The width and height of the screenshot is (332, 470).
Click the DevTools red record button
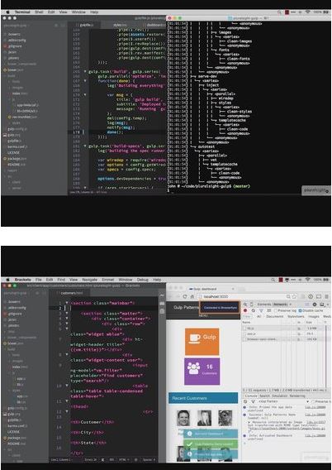pyautogui.click(x=245, y=310)
